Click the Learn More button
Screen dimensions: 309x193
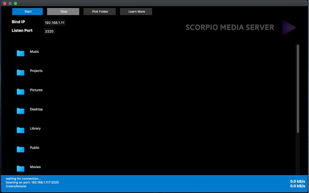(136, 12)
